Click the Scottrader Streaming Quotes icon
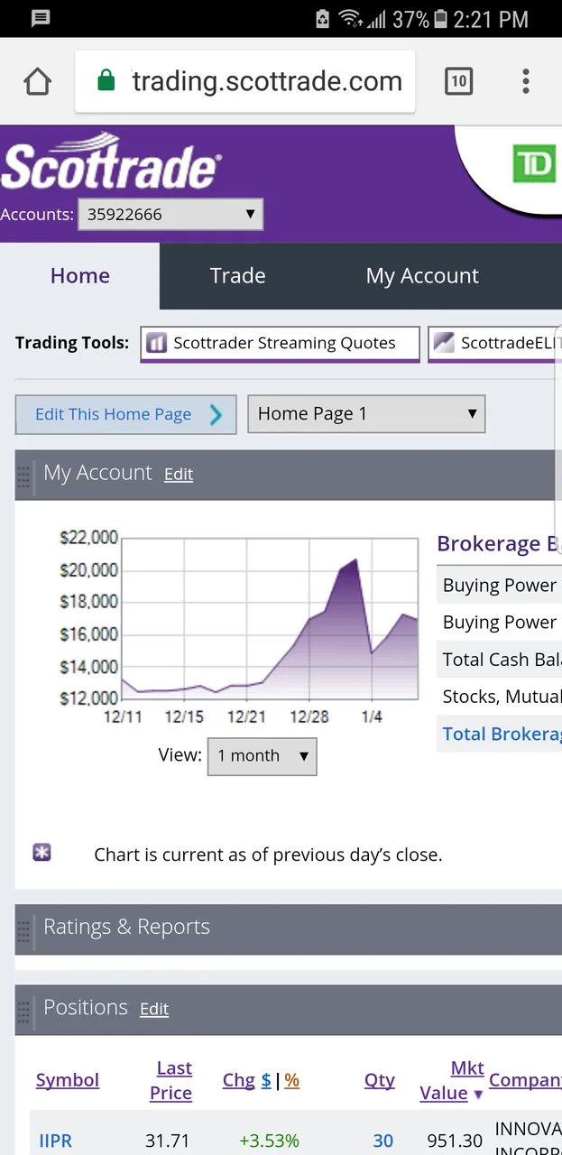 (157, 343)
